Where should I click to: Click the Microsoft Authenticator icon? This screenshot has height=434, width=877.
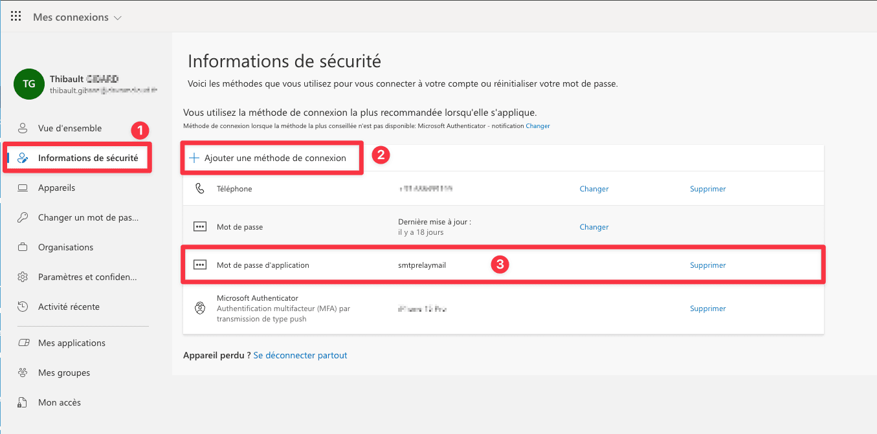pyautogui.click(x=200, y=309)
